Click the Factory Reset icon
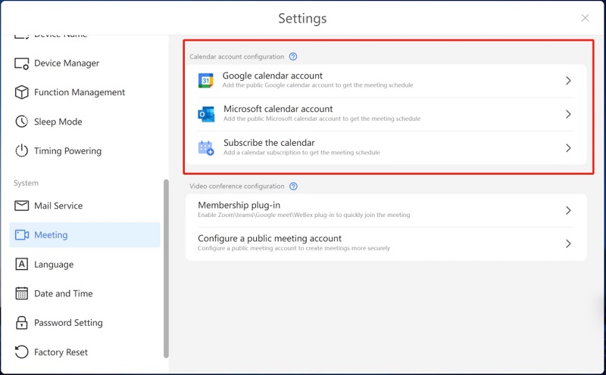 pos(21,352)
